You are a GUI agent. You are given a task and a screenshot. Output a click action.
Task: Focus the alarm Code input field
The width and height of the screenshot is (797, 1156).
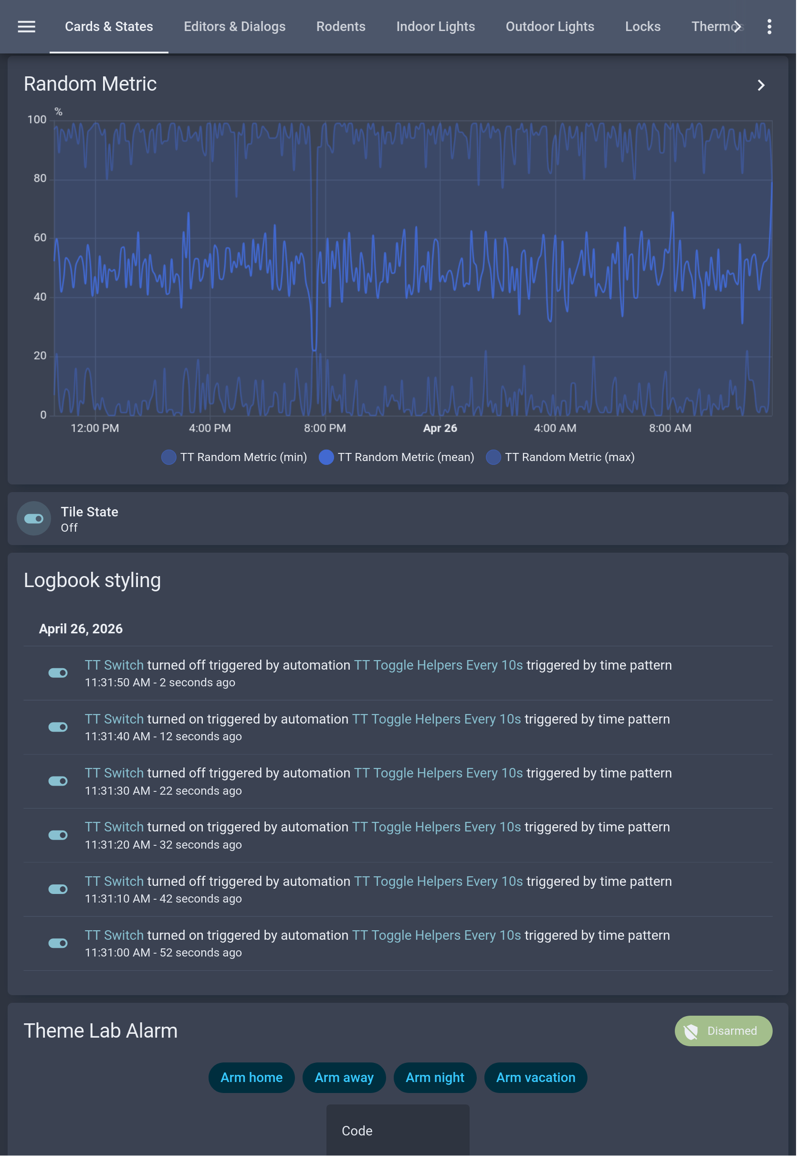[x=398, y=1131]
